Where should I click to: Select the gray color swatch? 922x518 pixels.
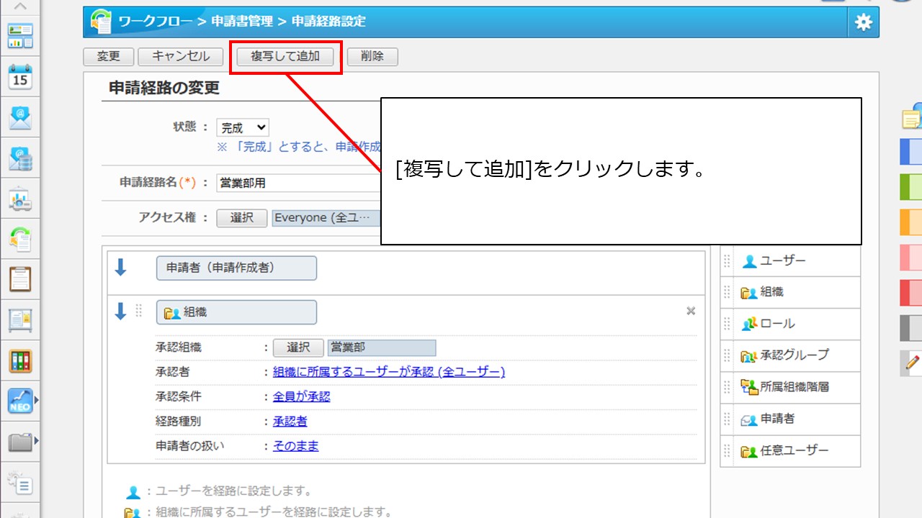pyautogui.click(x=911, y=328)
